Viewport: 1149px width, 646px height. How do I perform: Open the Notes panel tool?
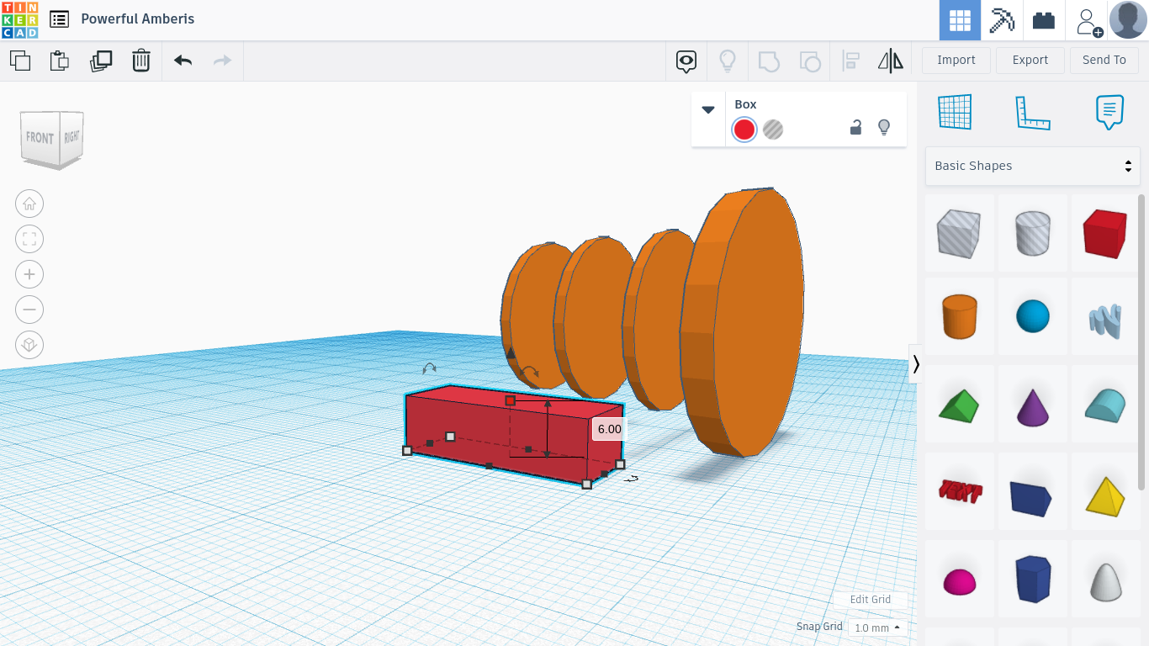click(1109, 112)
